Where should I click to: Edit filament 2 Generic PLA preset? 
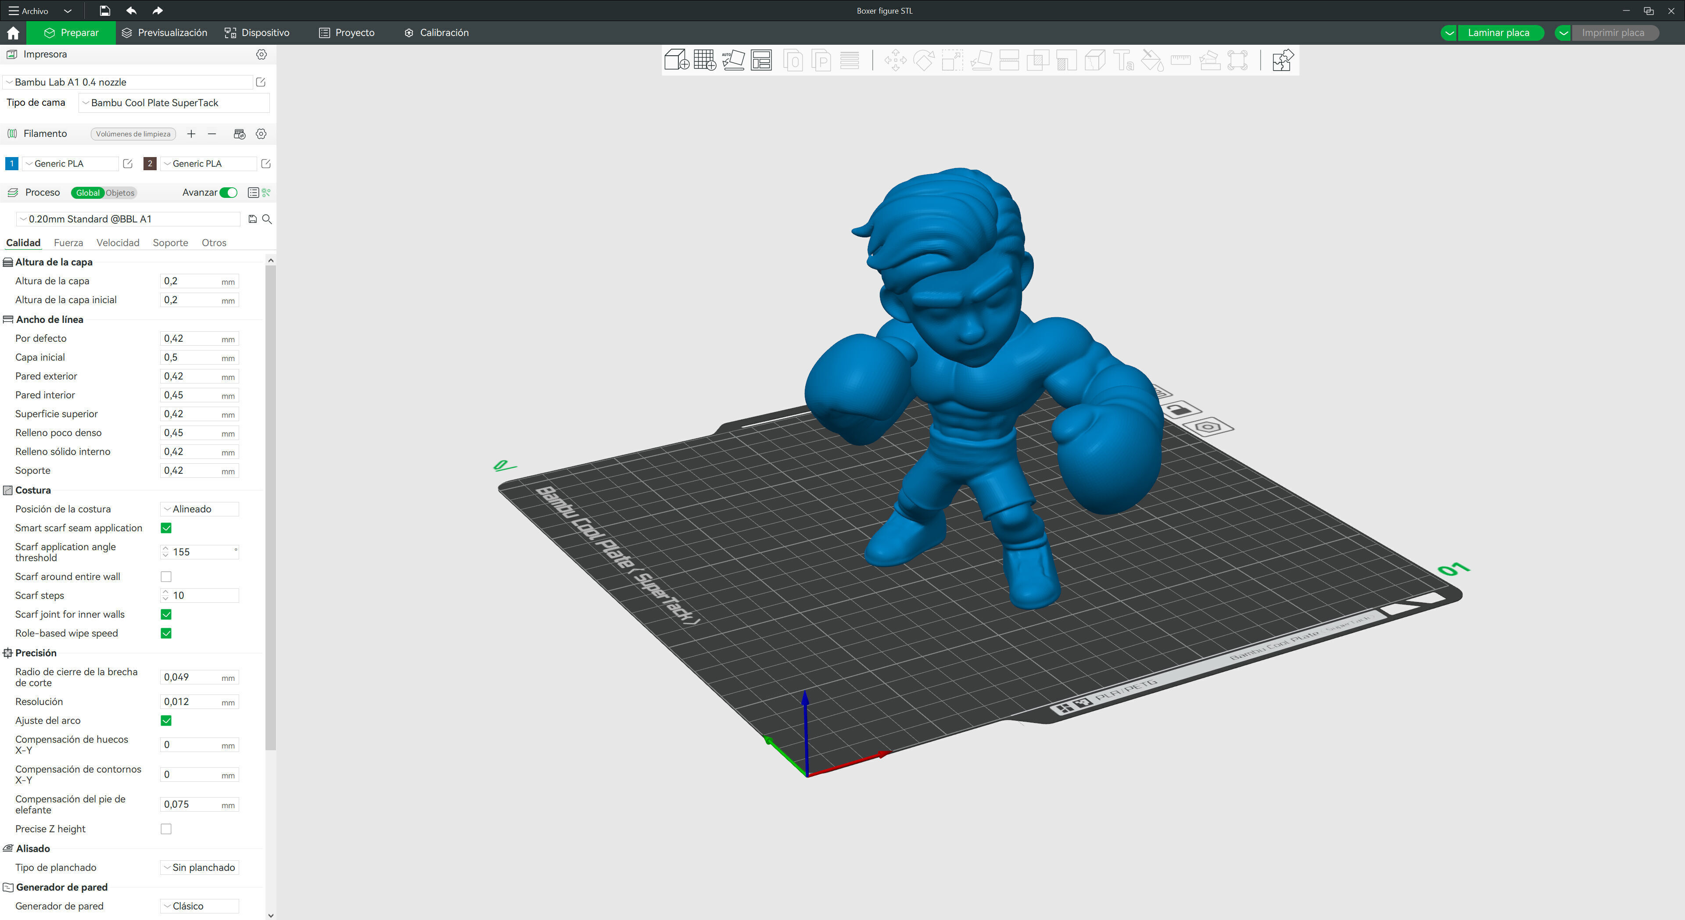(265, 164)
